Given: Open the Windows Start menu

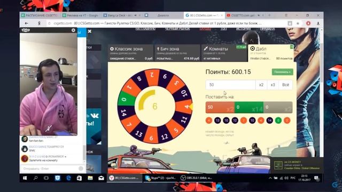Looking at the screenshot, I should click(25, 178).
